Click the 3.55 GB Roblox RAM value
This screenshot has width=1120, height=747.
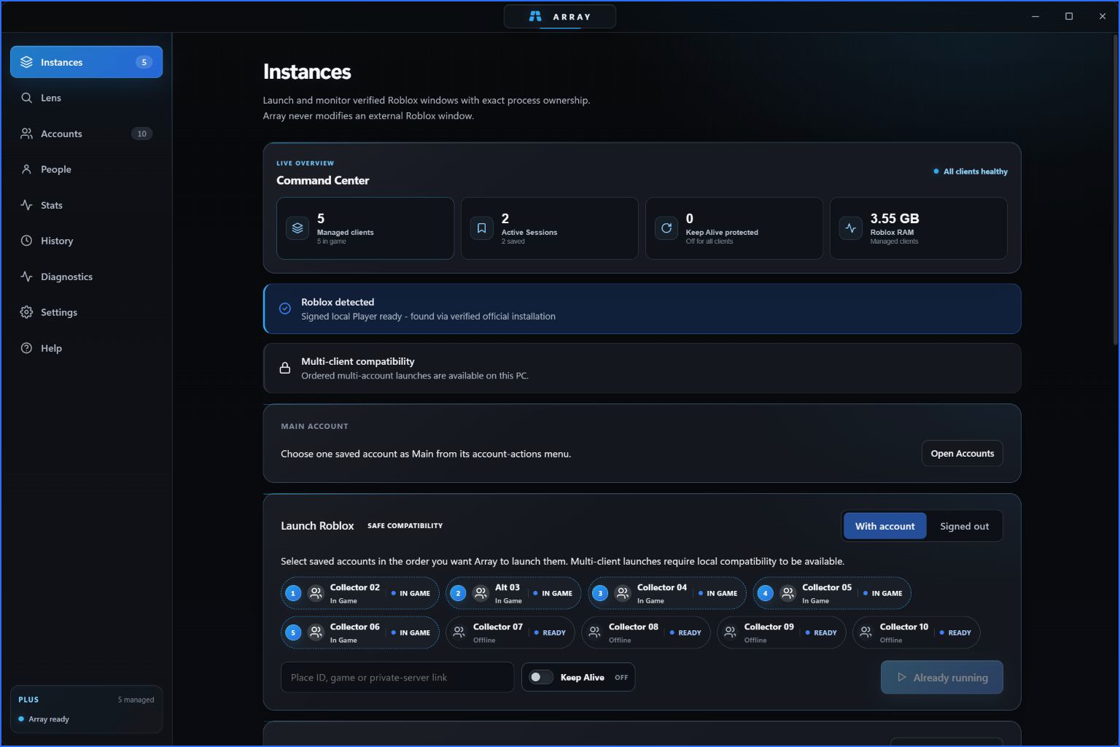click(894, 218)
